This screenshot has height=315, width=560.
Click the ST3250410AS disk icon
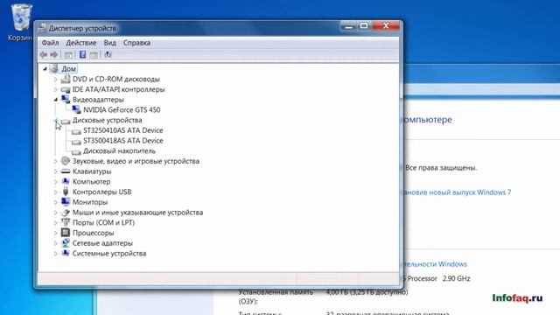tap(76, 131)
